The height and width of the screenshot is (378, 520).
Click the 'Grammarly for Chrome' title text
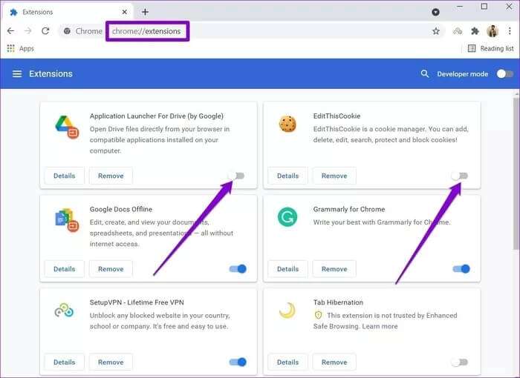coord(349,209)
